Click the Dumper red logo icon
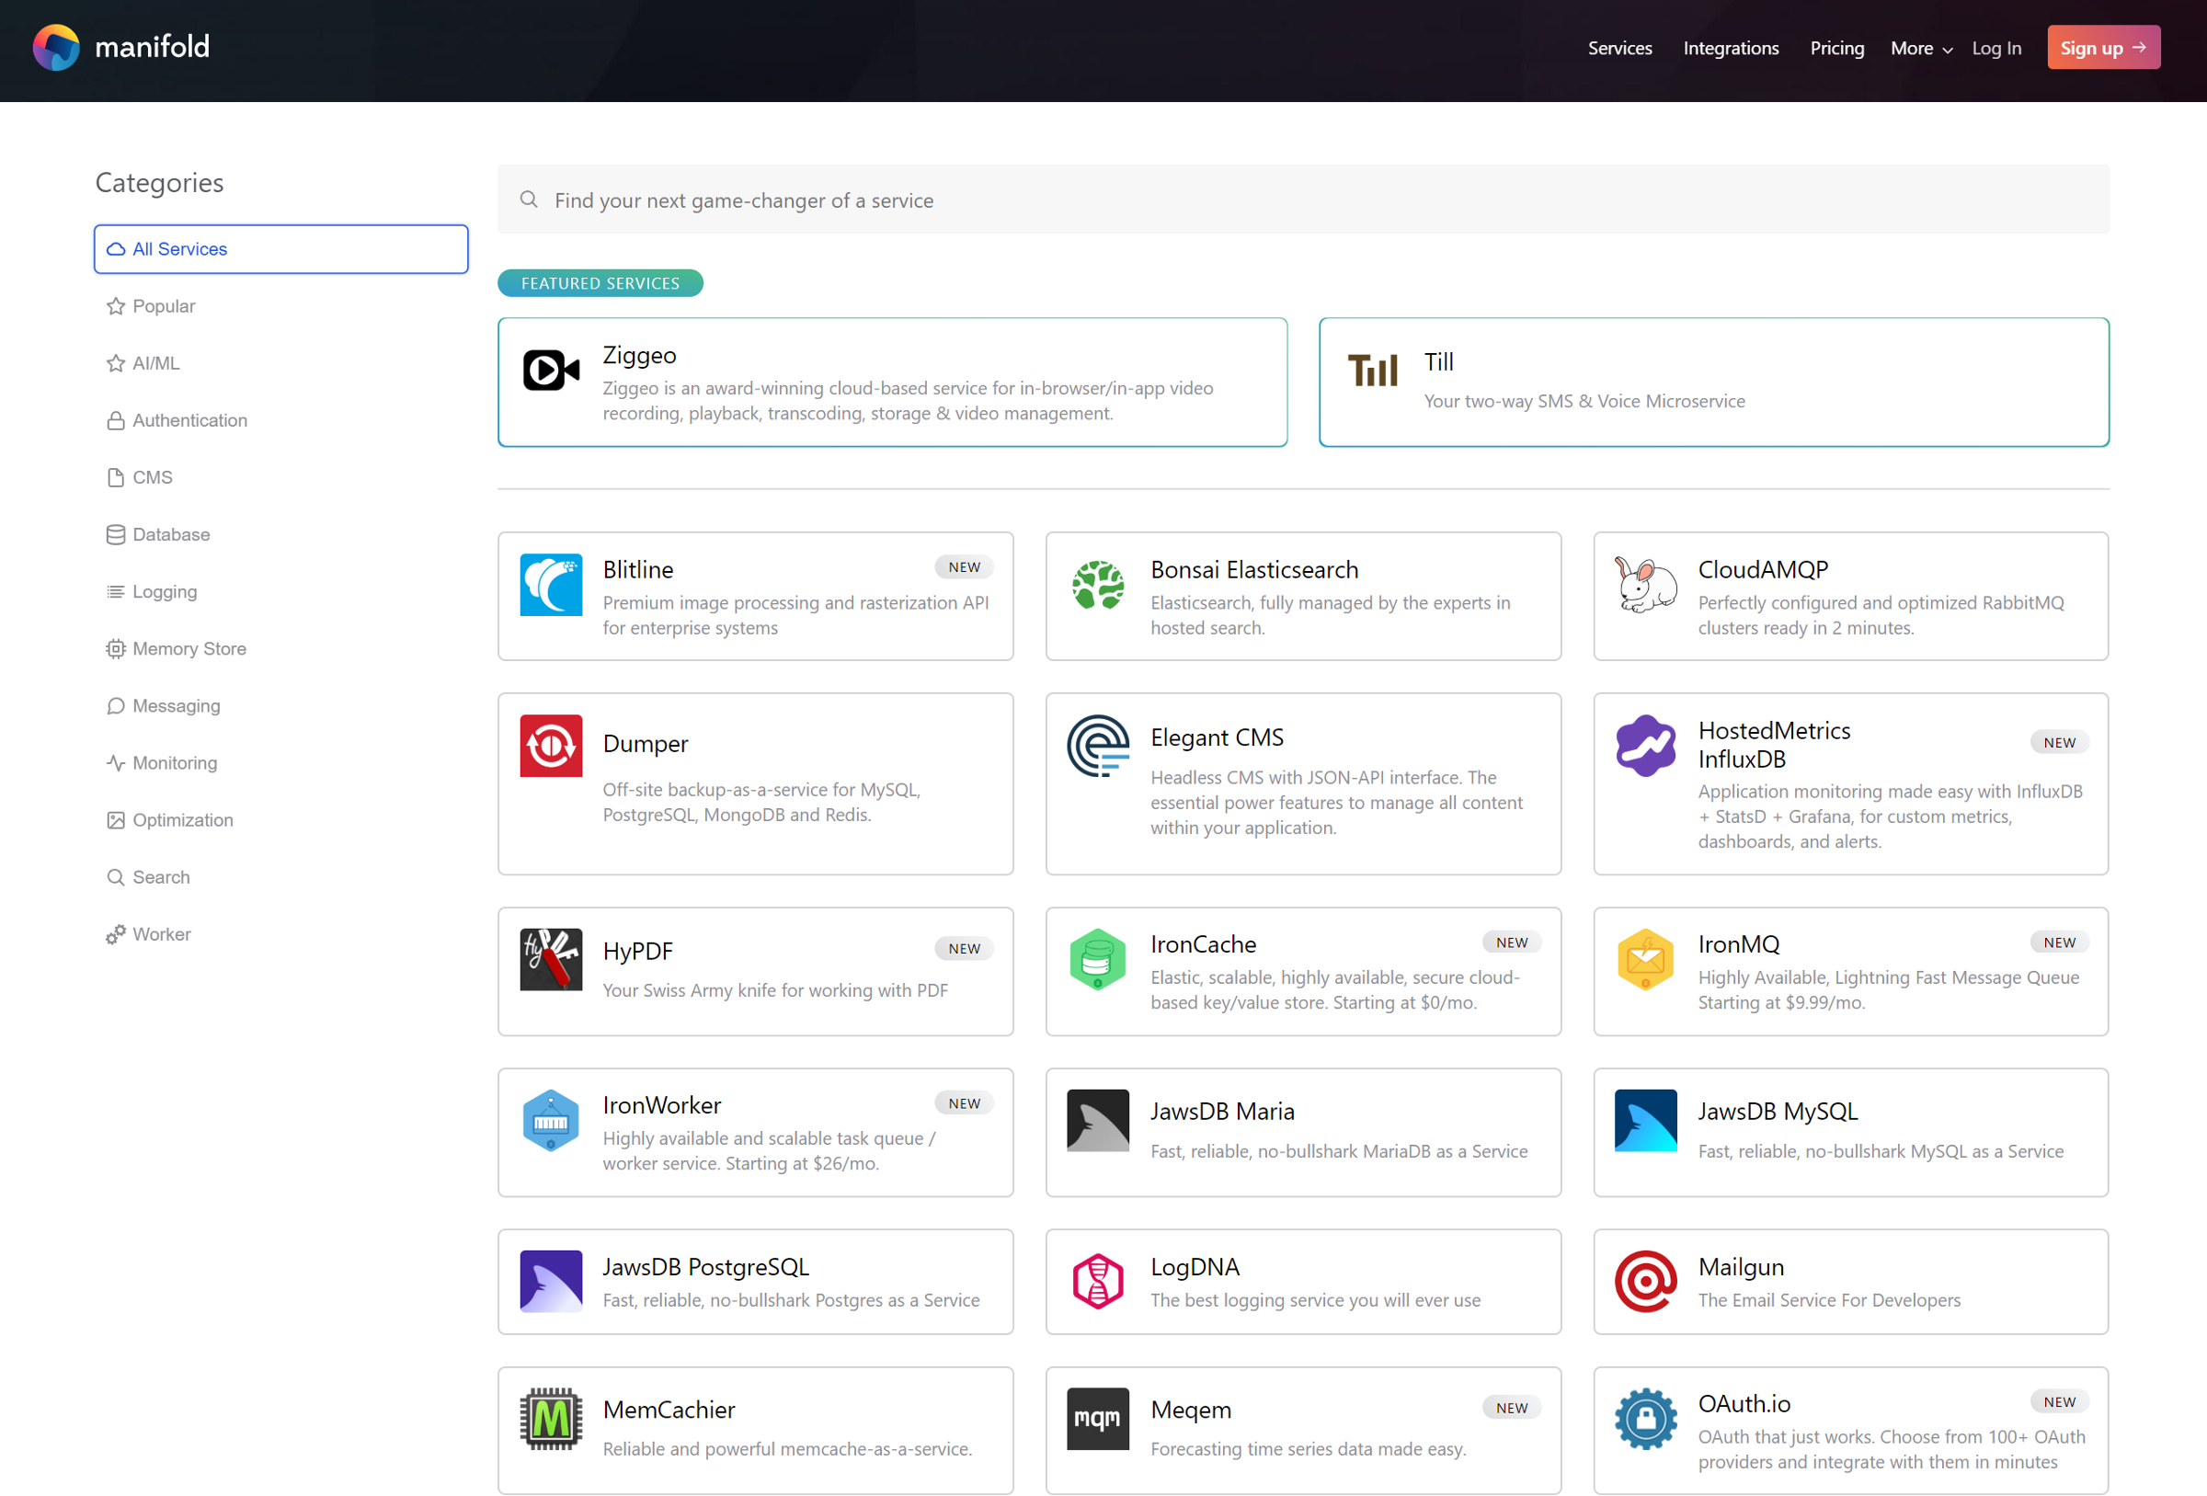2207x1496 pixels. [551, 746]
